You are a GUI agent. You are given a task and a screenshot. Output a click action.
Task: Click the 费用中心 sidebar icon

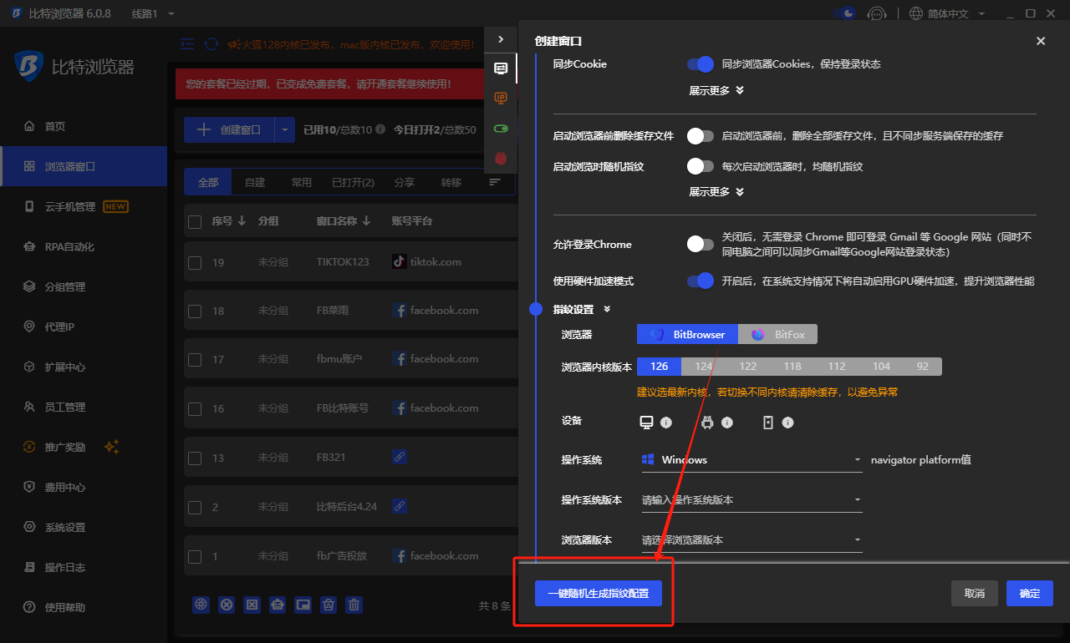[x=29, y=487]
